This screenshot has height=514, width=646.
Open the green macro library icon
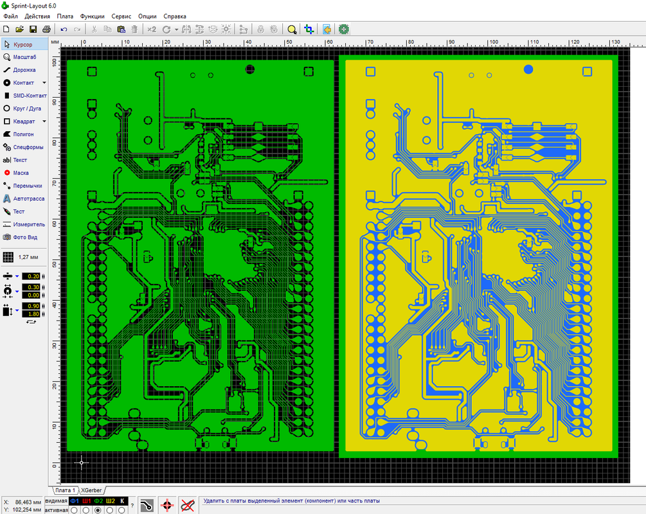click(344, 30)
